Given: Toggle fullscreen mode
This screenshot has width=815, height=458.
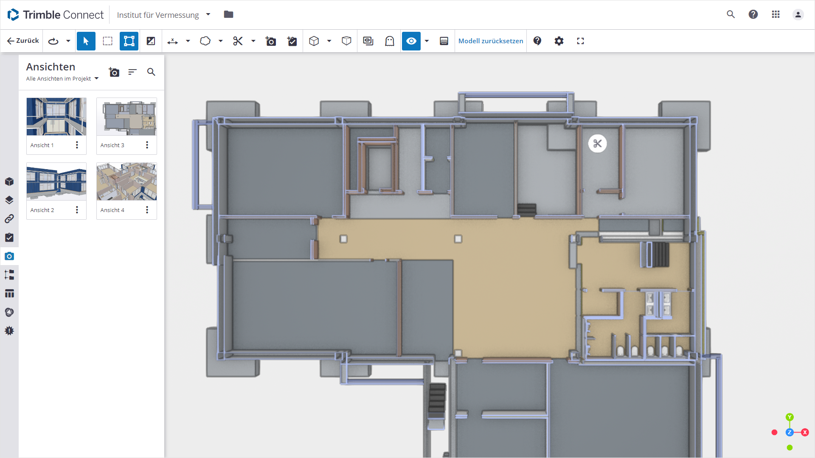Looking at the screenshot, I should click(x=580, y=41).
